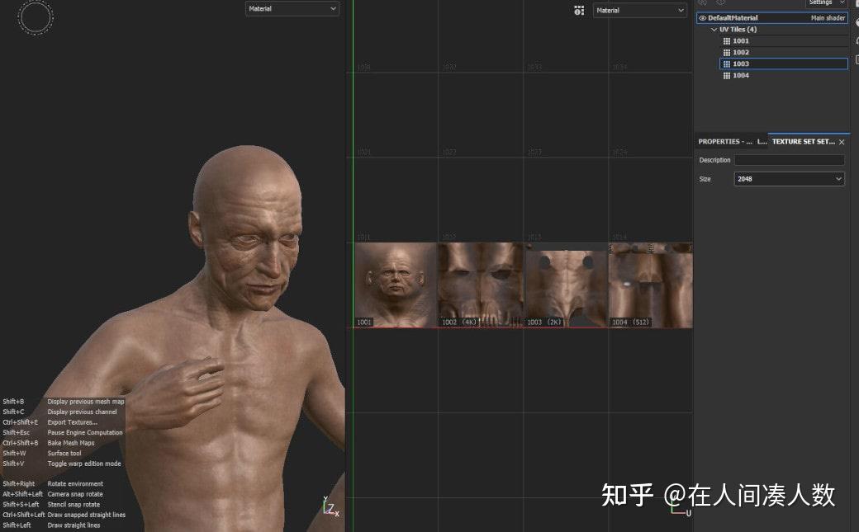
Task: Click the Description input field
Action: tap(789, 159)
